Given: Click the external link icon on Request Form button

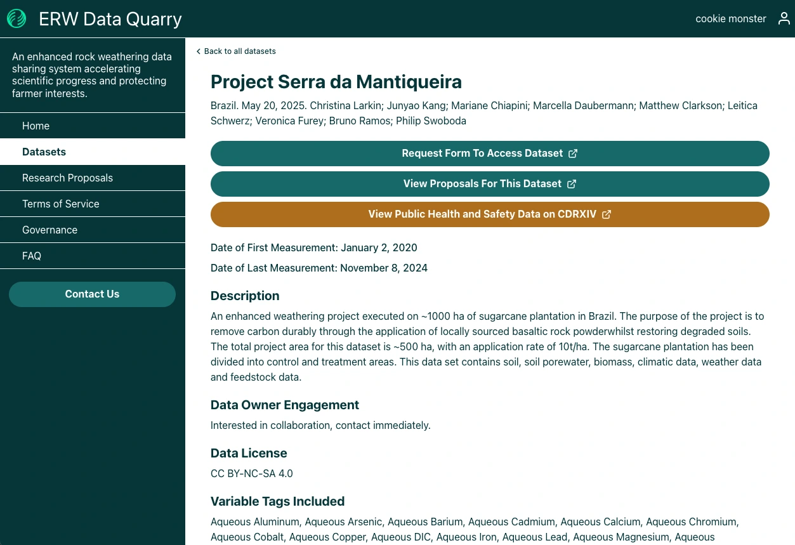Looking at the screenshot, I should pos(573,153).
